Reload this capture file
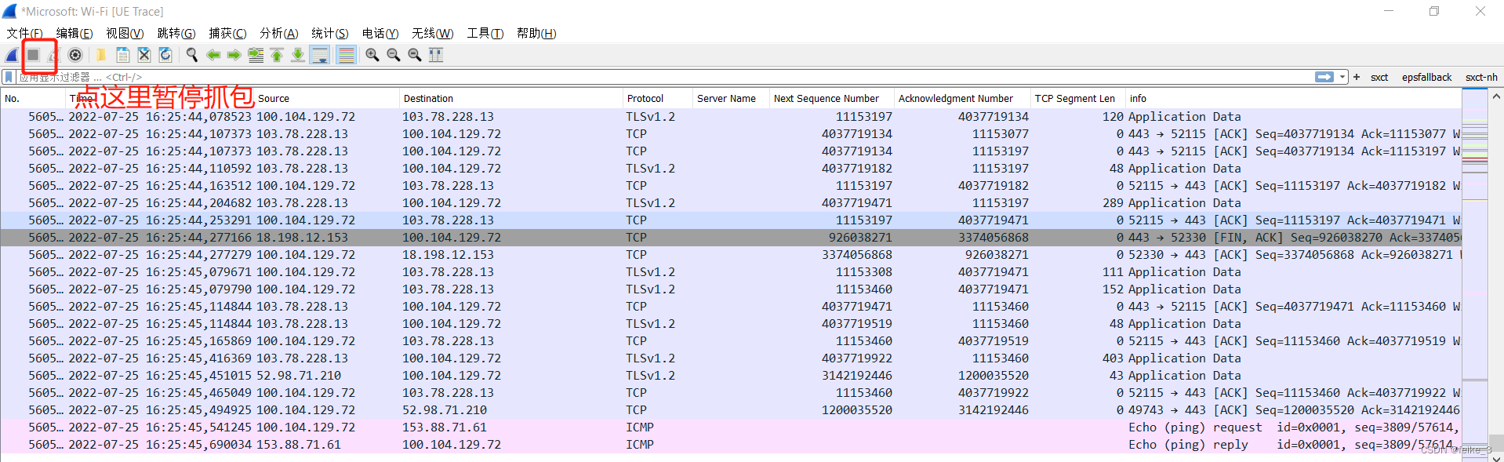 (165, 55)
